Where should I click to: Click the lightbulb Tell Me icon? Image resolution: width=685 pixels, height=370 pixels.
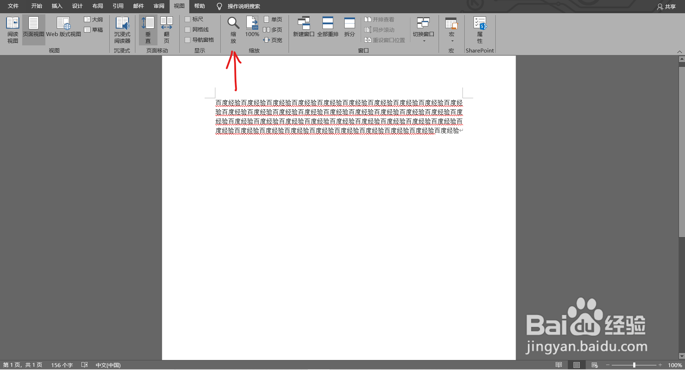[219, 6]
